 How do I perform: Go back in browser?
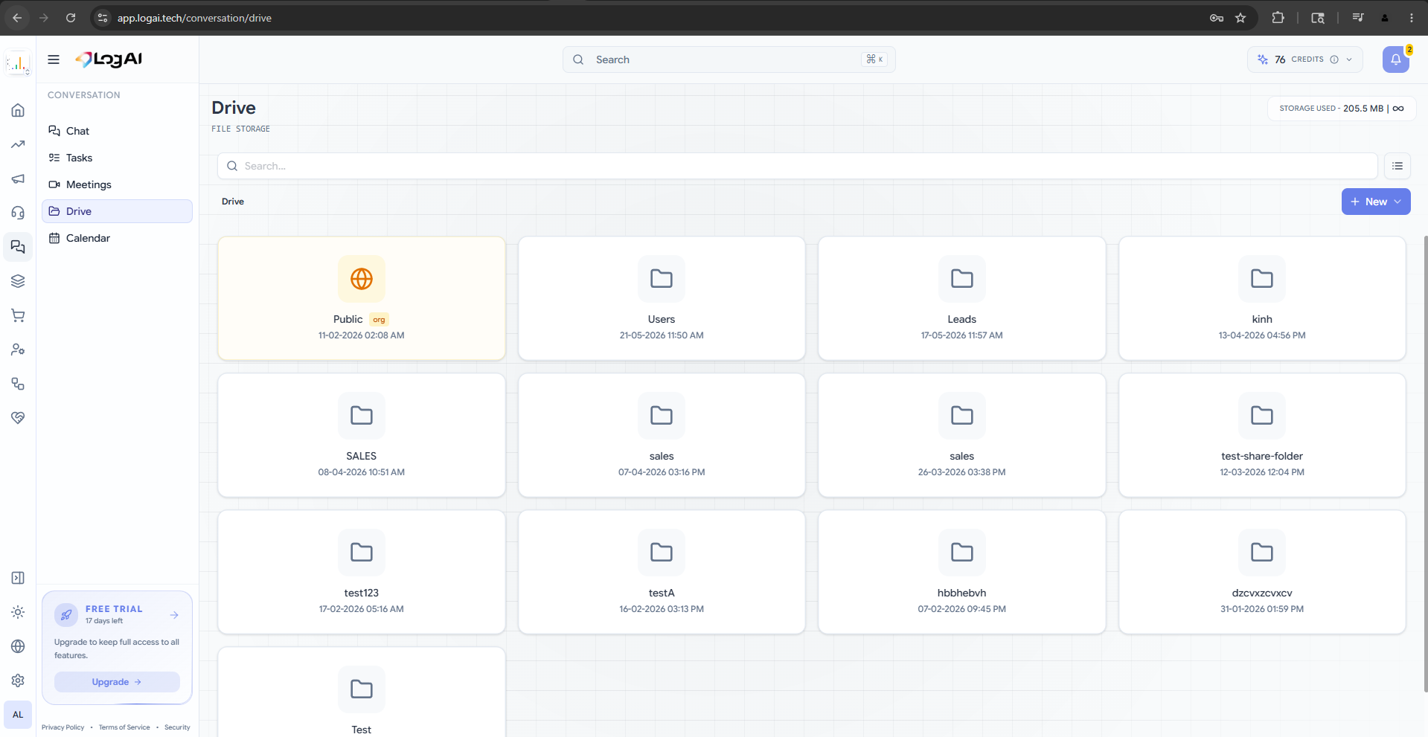[x=17, y=18]
